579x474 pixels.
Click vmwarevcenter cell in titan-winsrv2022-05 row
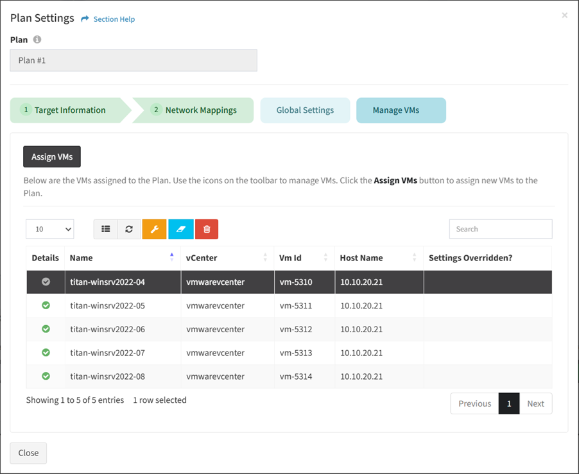(227, 305)
